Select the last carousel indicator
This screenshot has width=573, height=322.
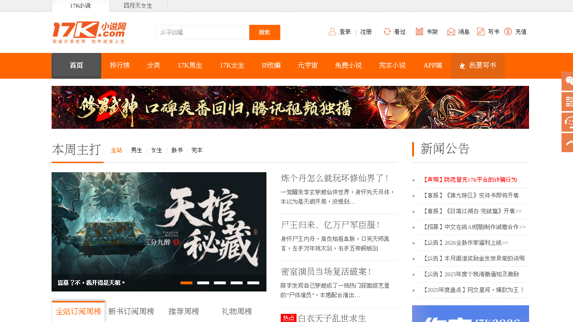tap(253, 283)
